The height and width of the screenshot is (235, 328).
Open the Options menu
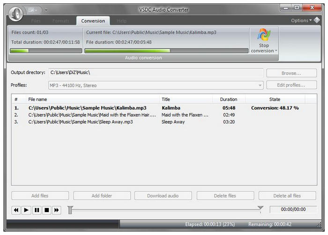[301, 21]
